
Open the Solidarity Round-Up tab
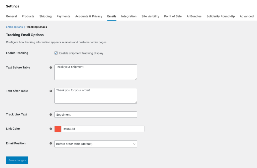click(x=221, y=16)
